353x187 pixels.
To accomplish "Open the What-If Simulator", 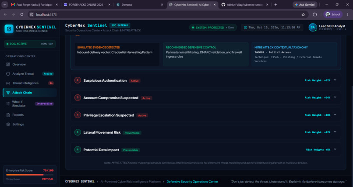I will coord(29,104).
